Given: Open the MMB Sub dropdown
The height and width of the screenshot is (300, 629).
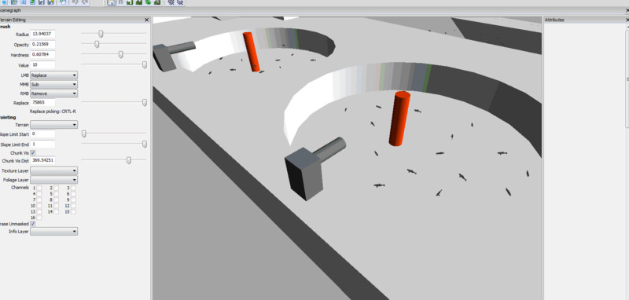Looking at the screenshot, I should (53, 85).
